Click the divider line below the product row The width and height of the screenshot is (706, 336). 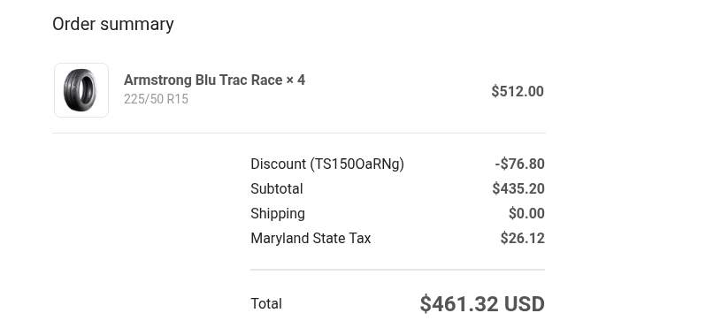pos(298,133)
